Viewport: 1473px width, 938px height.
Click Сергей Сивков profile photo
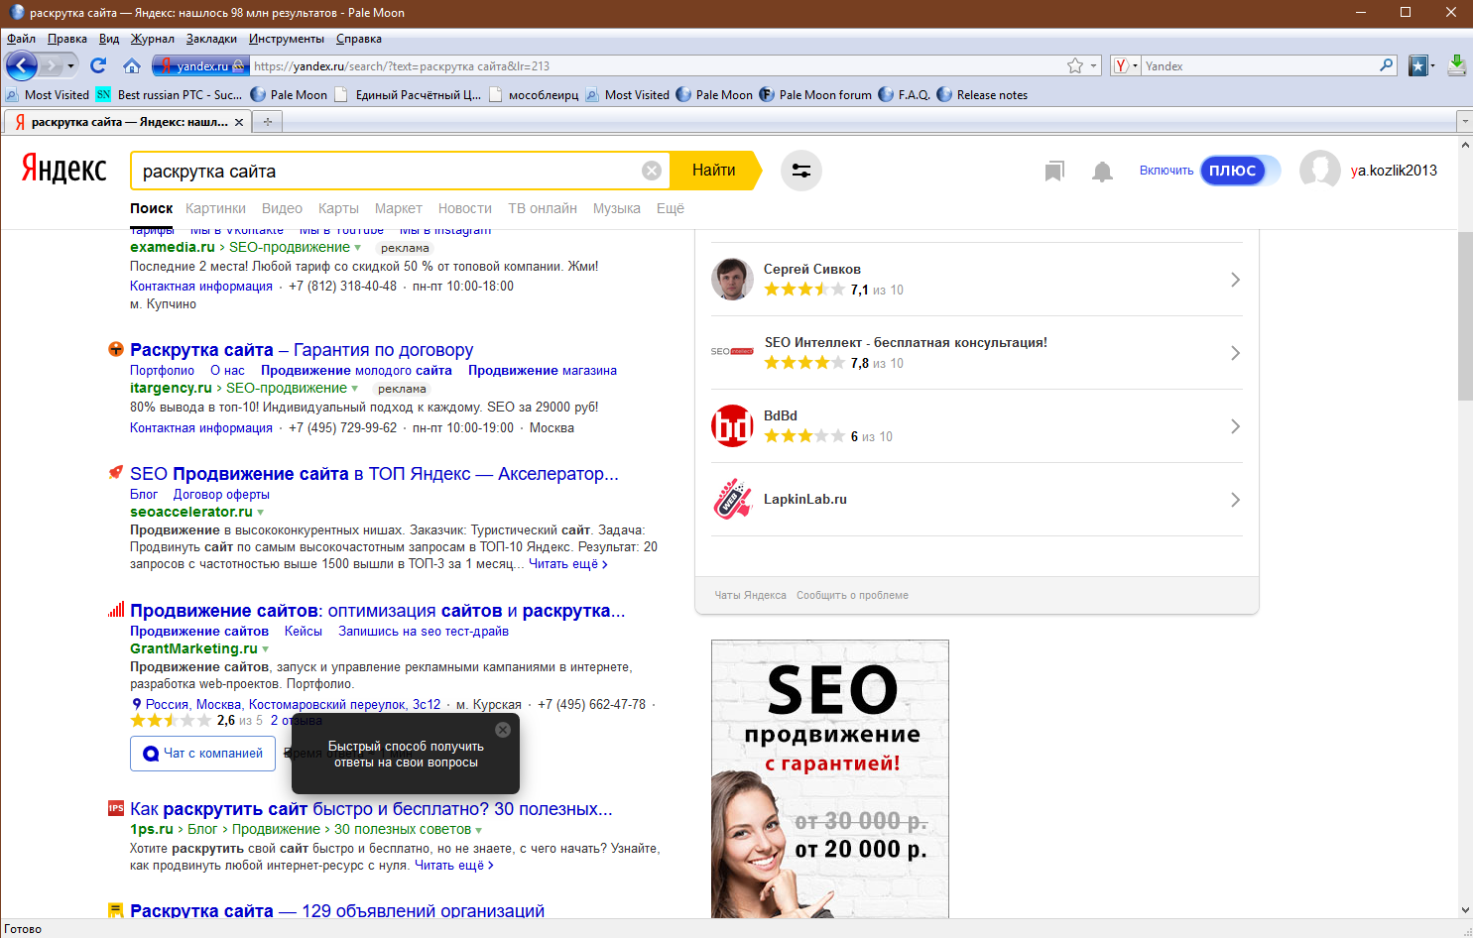pyautogui.click(x=732, y=280)
